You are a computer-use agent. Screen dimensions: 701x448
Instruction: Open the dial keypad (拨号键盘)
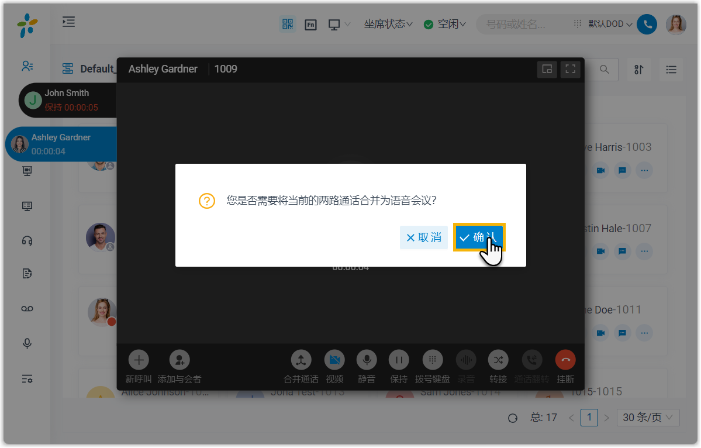(432, 360)
